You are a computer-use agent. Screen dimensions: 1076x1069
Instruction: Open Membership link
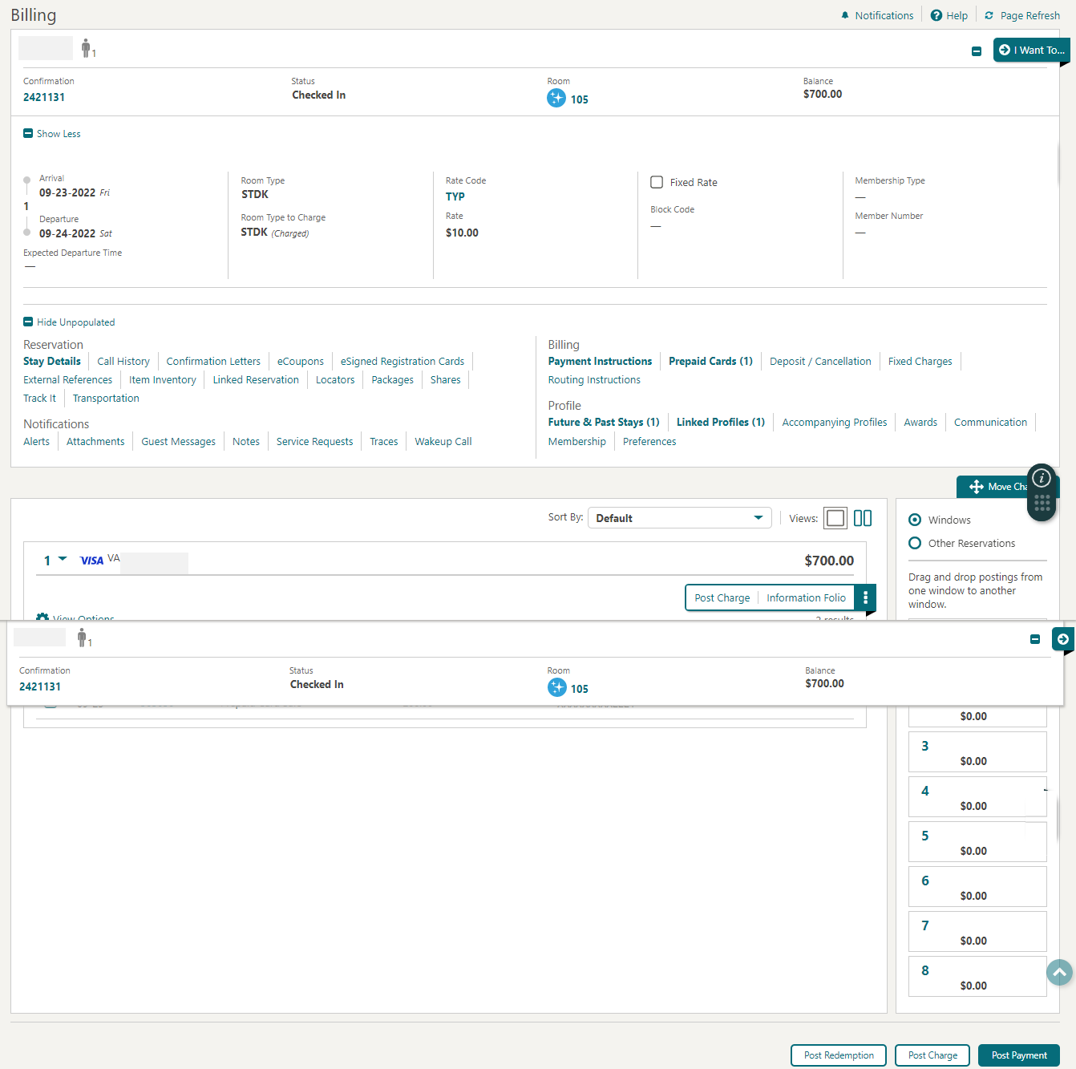coord(577,442)
